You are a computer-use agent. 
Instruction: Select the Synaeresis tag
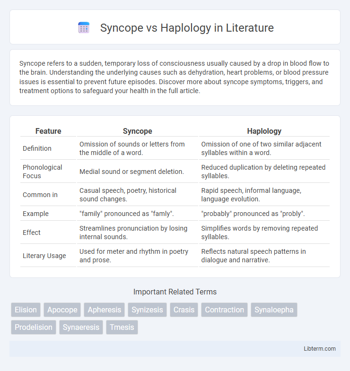(81, 327)
